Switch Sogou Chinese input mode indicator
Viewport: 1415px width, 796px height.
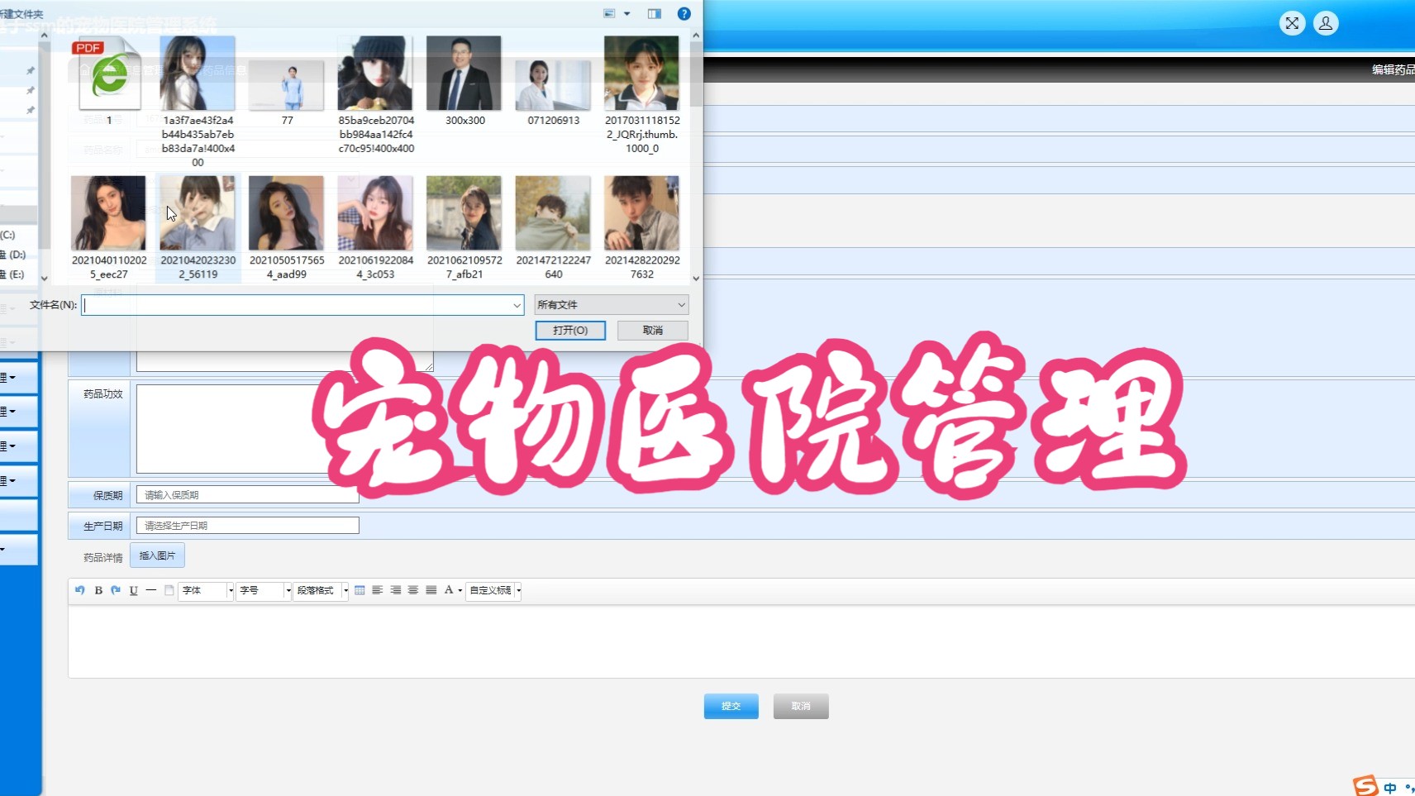[x=1390, y=788]
